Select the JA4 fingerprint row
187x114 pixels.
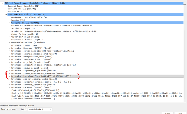coord(35,90)
